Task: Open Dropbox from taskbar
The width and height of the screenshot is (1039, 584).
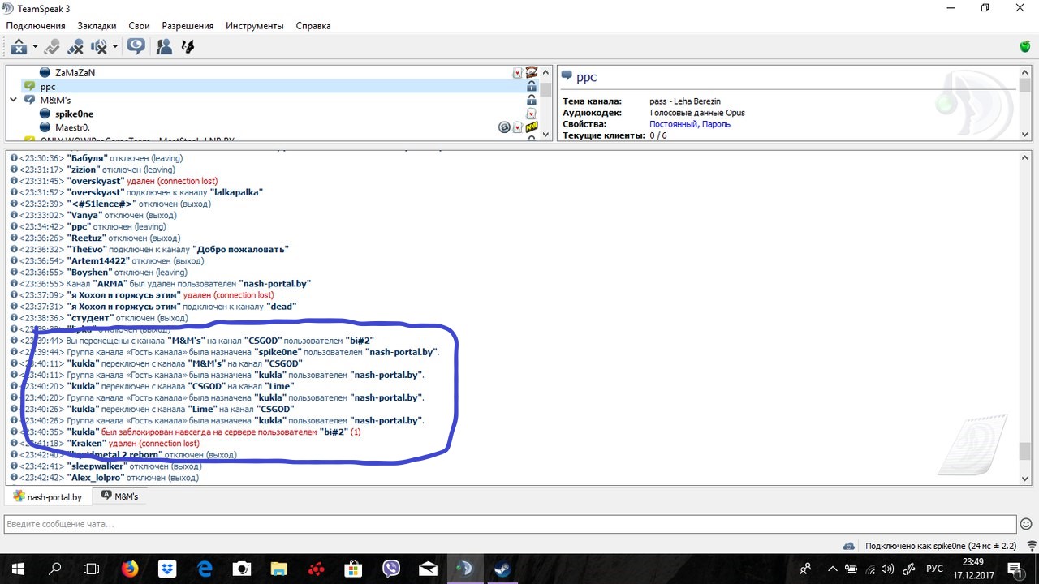Action: coord(167,569)
